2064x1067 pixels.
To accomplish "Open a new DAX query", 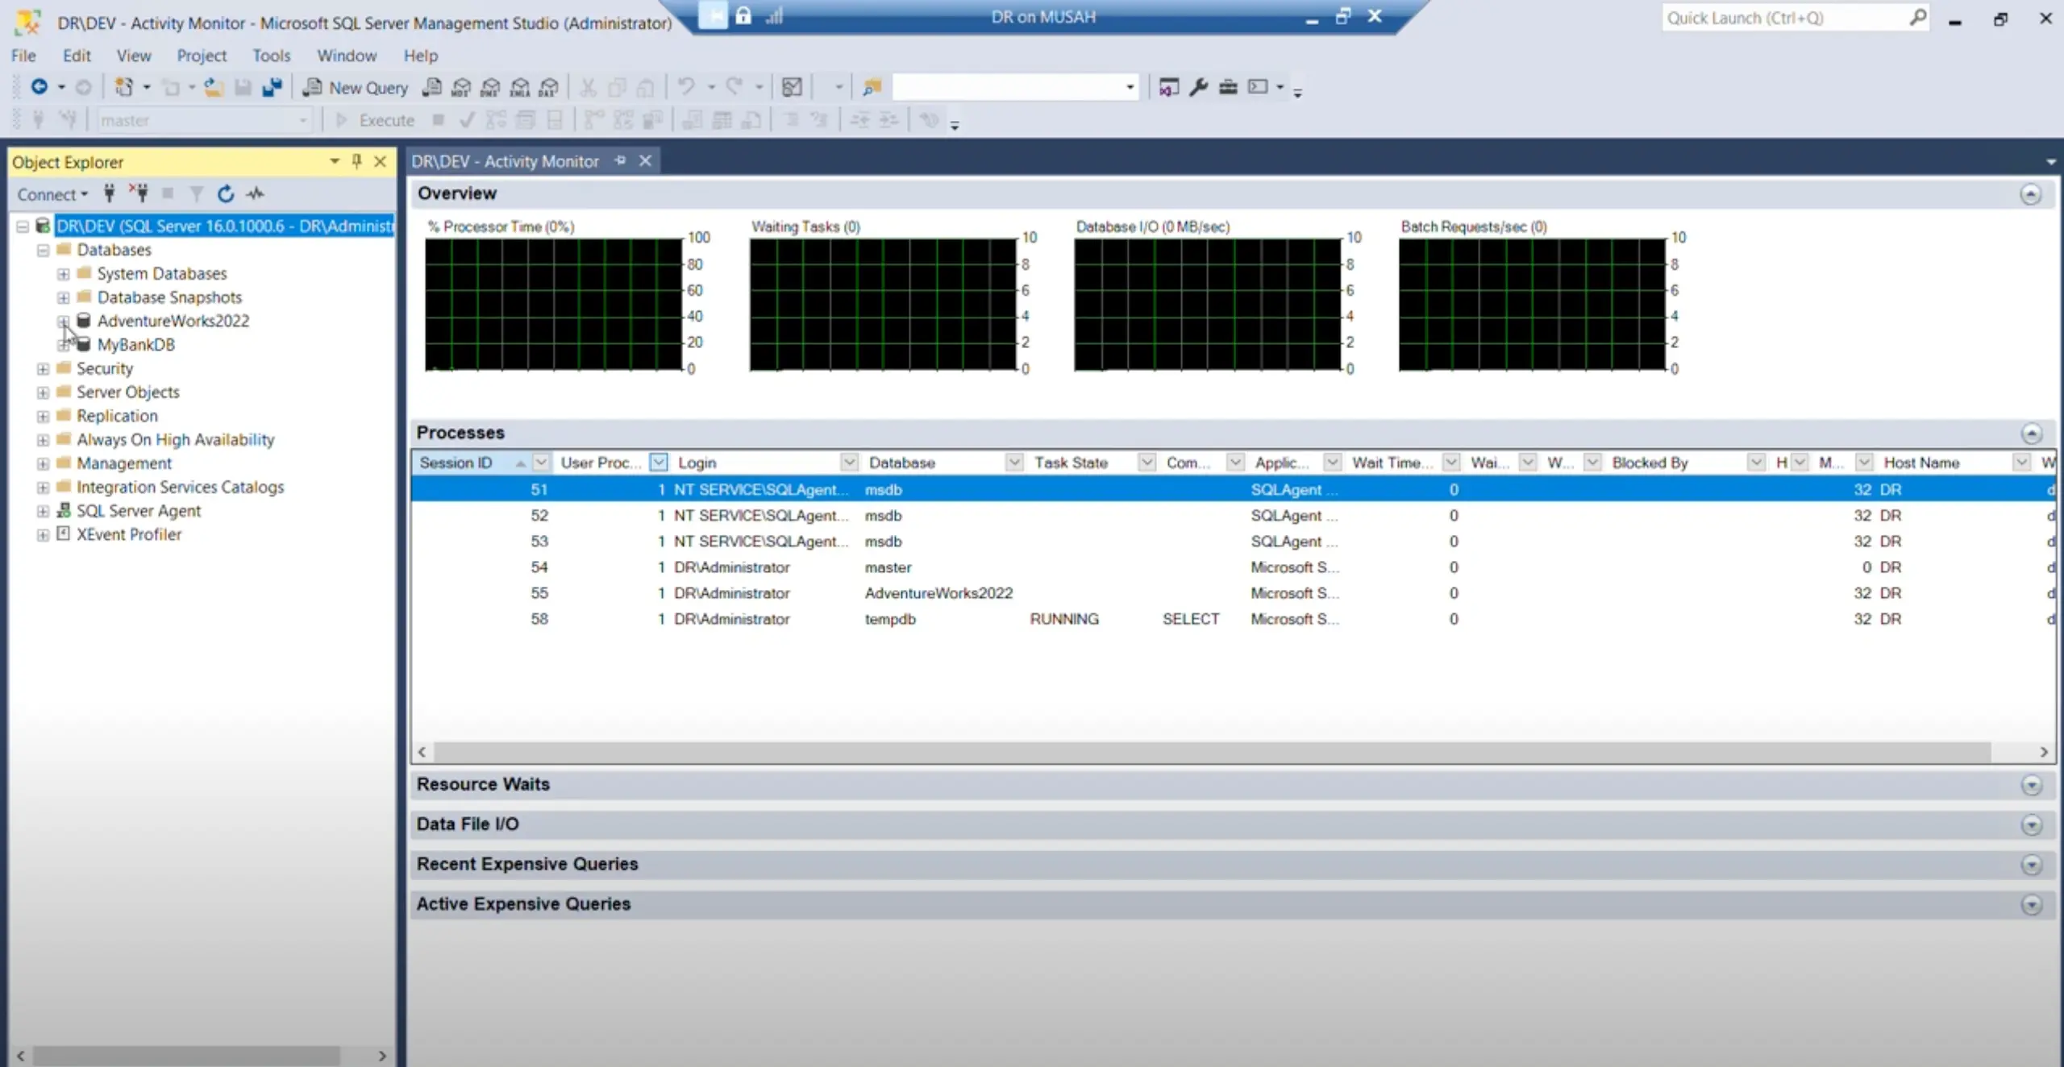I will coord(548,87).
